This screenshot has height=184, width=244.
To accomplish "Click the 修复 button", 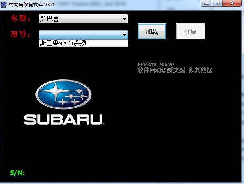I will (x=190, y=31).
